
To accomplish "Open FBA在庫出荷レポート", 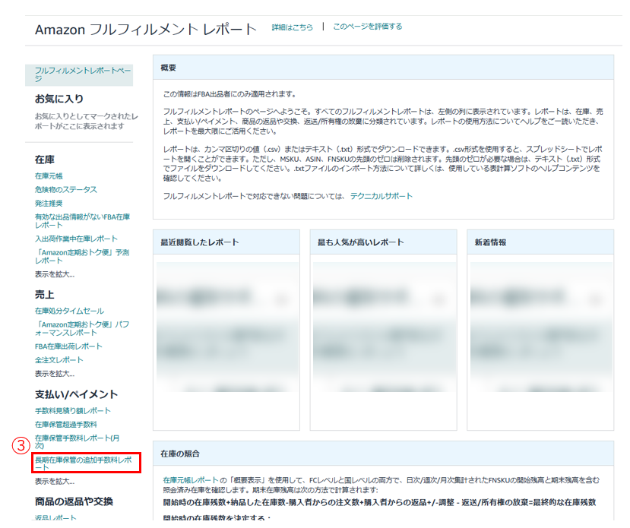I will tap(68, 346).
